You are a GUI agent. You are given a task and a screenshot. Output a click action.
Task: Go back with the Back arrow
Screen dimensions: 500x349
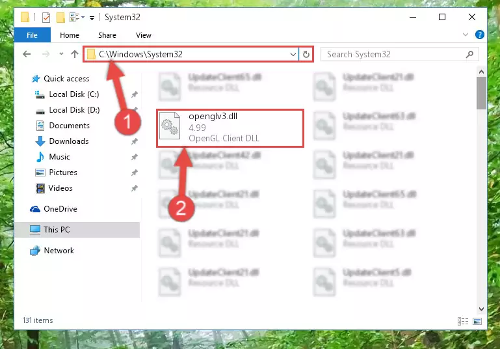(27, 54)
